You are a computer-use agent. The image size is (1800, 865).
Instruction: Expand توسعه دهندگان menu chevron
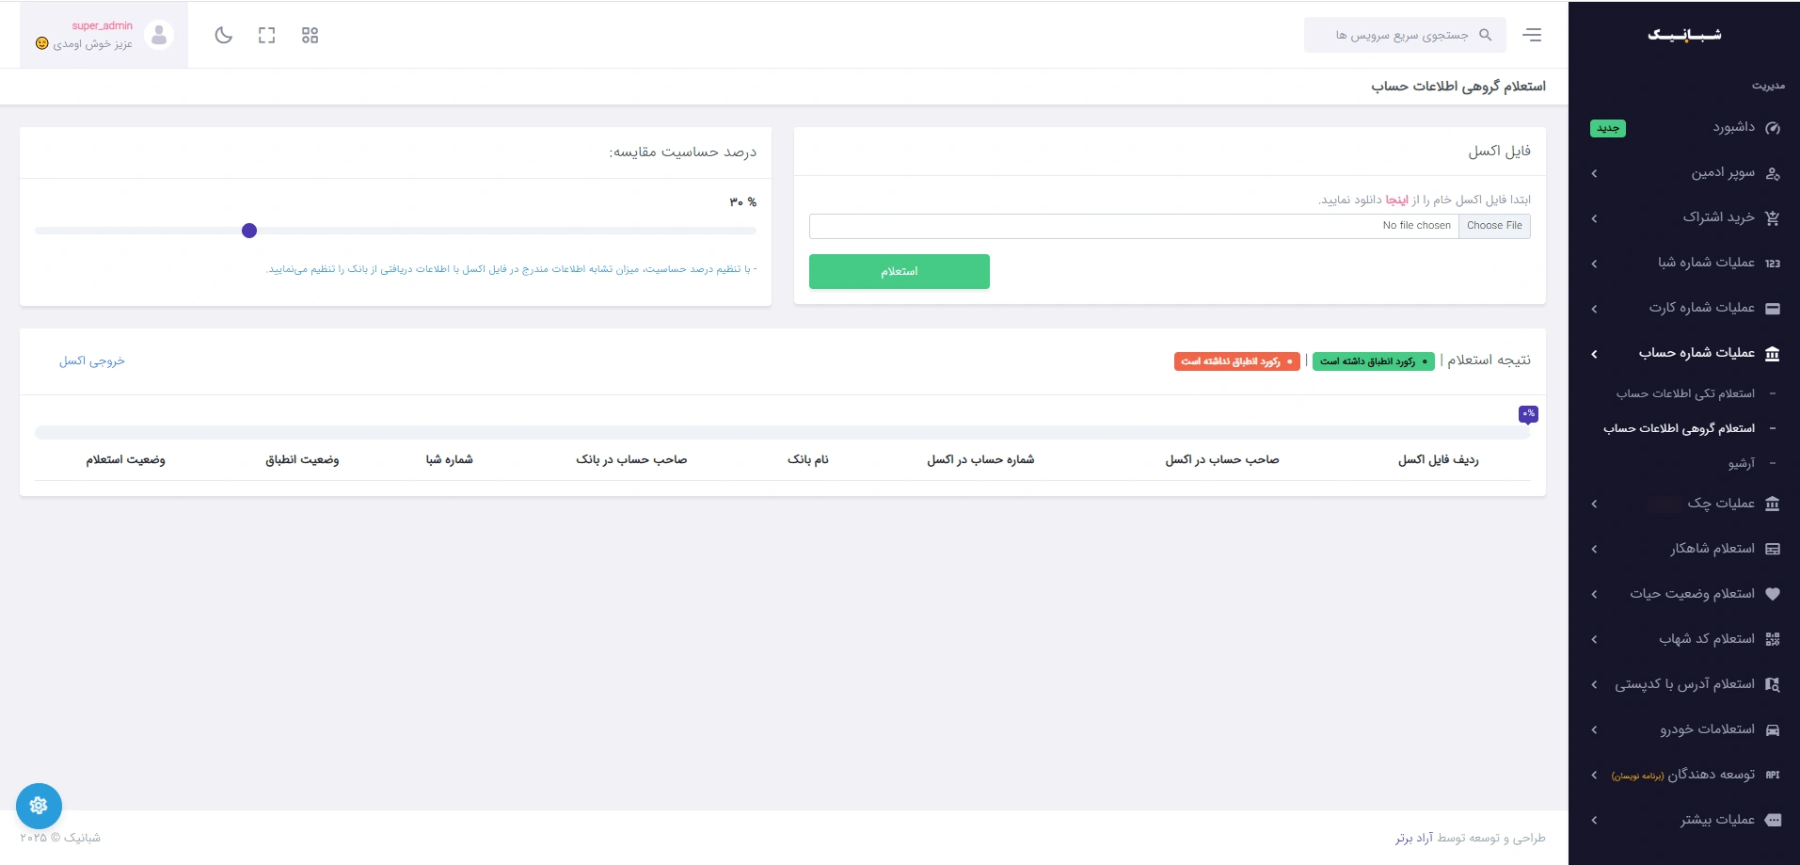pos(1594,775)
